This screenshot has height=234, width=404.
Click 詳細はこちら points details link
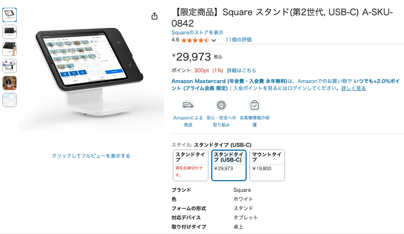pyautogui.click(x=241, y=70)
